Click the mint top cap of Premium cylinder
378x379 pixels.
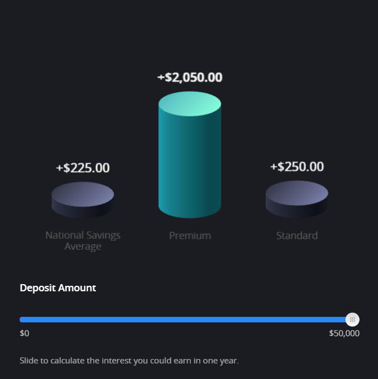(x=189, y=104)
